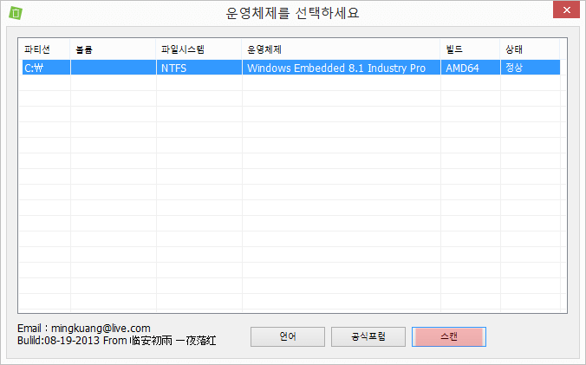Sort by the 파티션 column header
586x365 pixels.
[x=44, y=49]
